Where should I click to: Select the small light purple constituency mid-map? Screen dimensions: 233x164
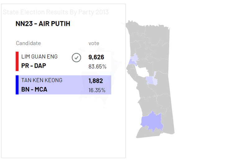point(151,81)
